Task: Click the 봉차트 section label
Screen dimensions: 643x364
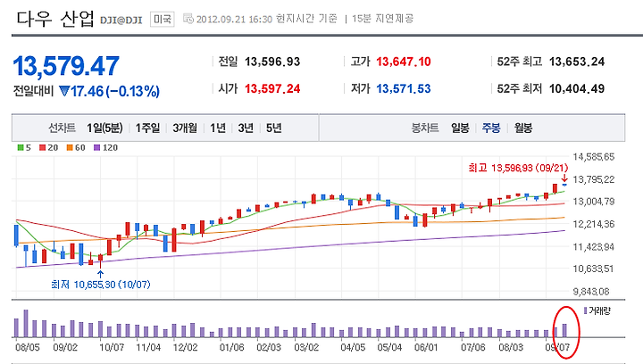Action: click(x=425, y=128)
